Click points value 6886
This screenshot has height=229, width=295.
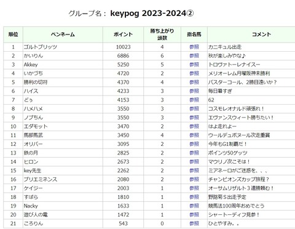(123, 56)
